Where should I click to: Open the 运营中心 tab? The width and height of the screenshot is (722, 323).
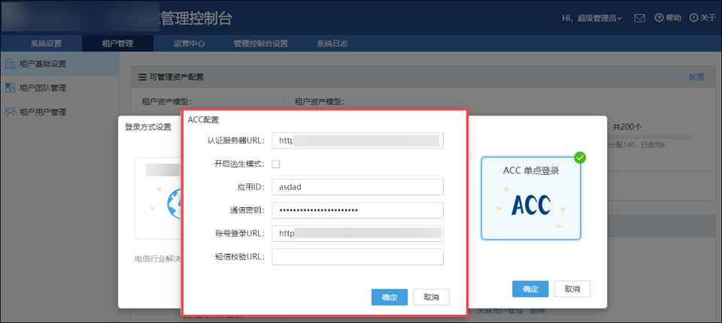[x=189, y=44]
